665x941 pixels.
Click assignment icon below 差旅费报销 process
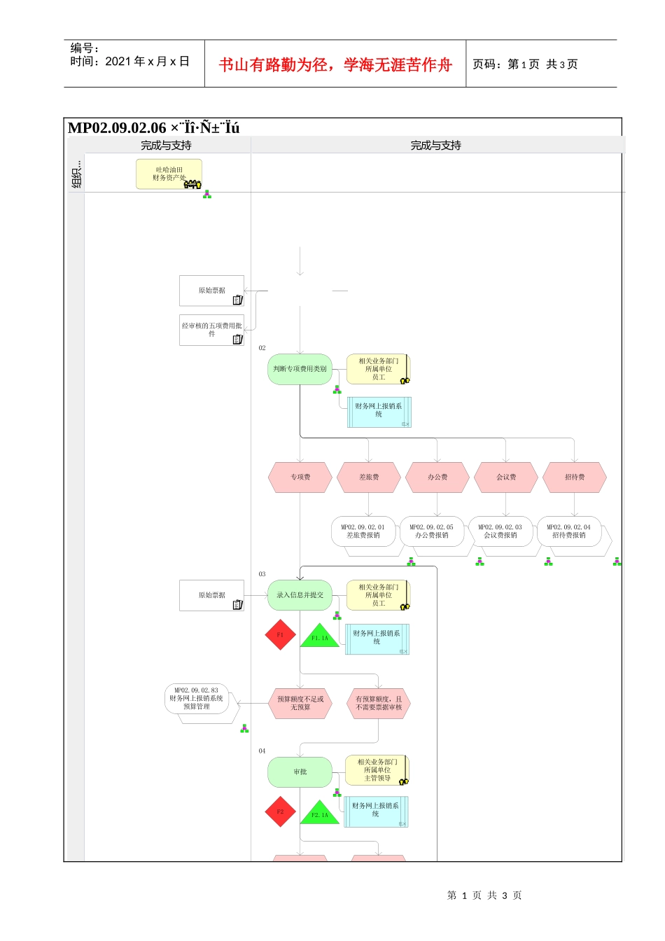pyautogui.click(x=411, y=562)
